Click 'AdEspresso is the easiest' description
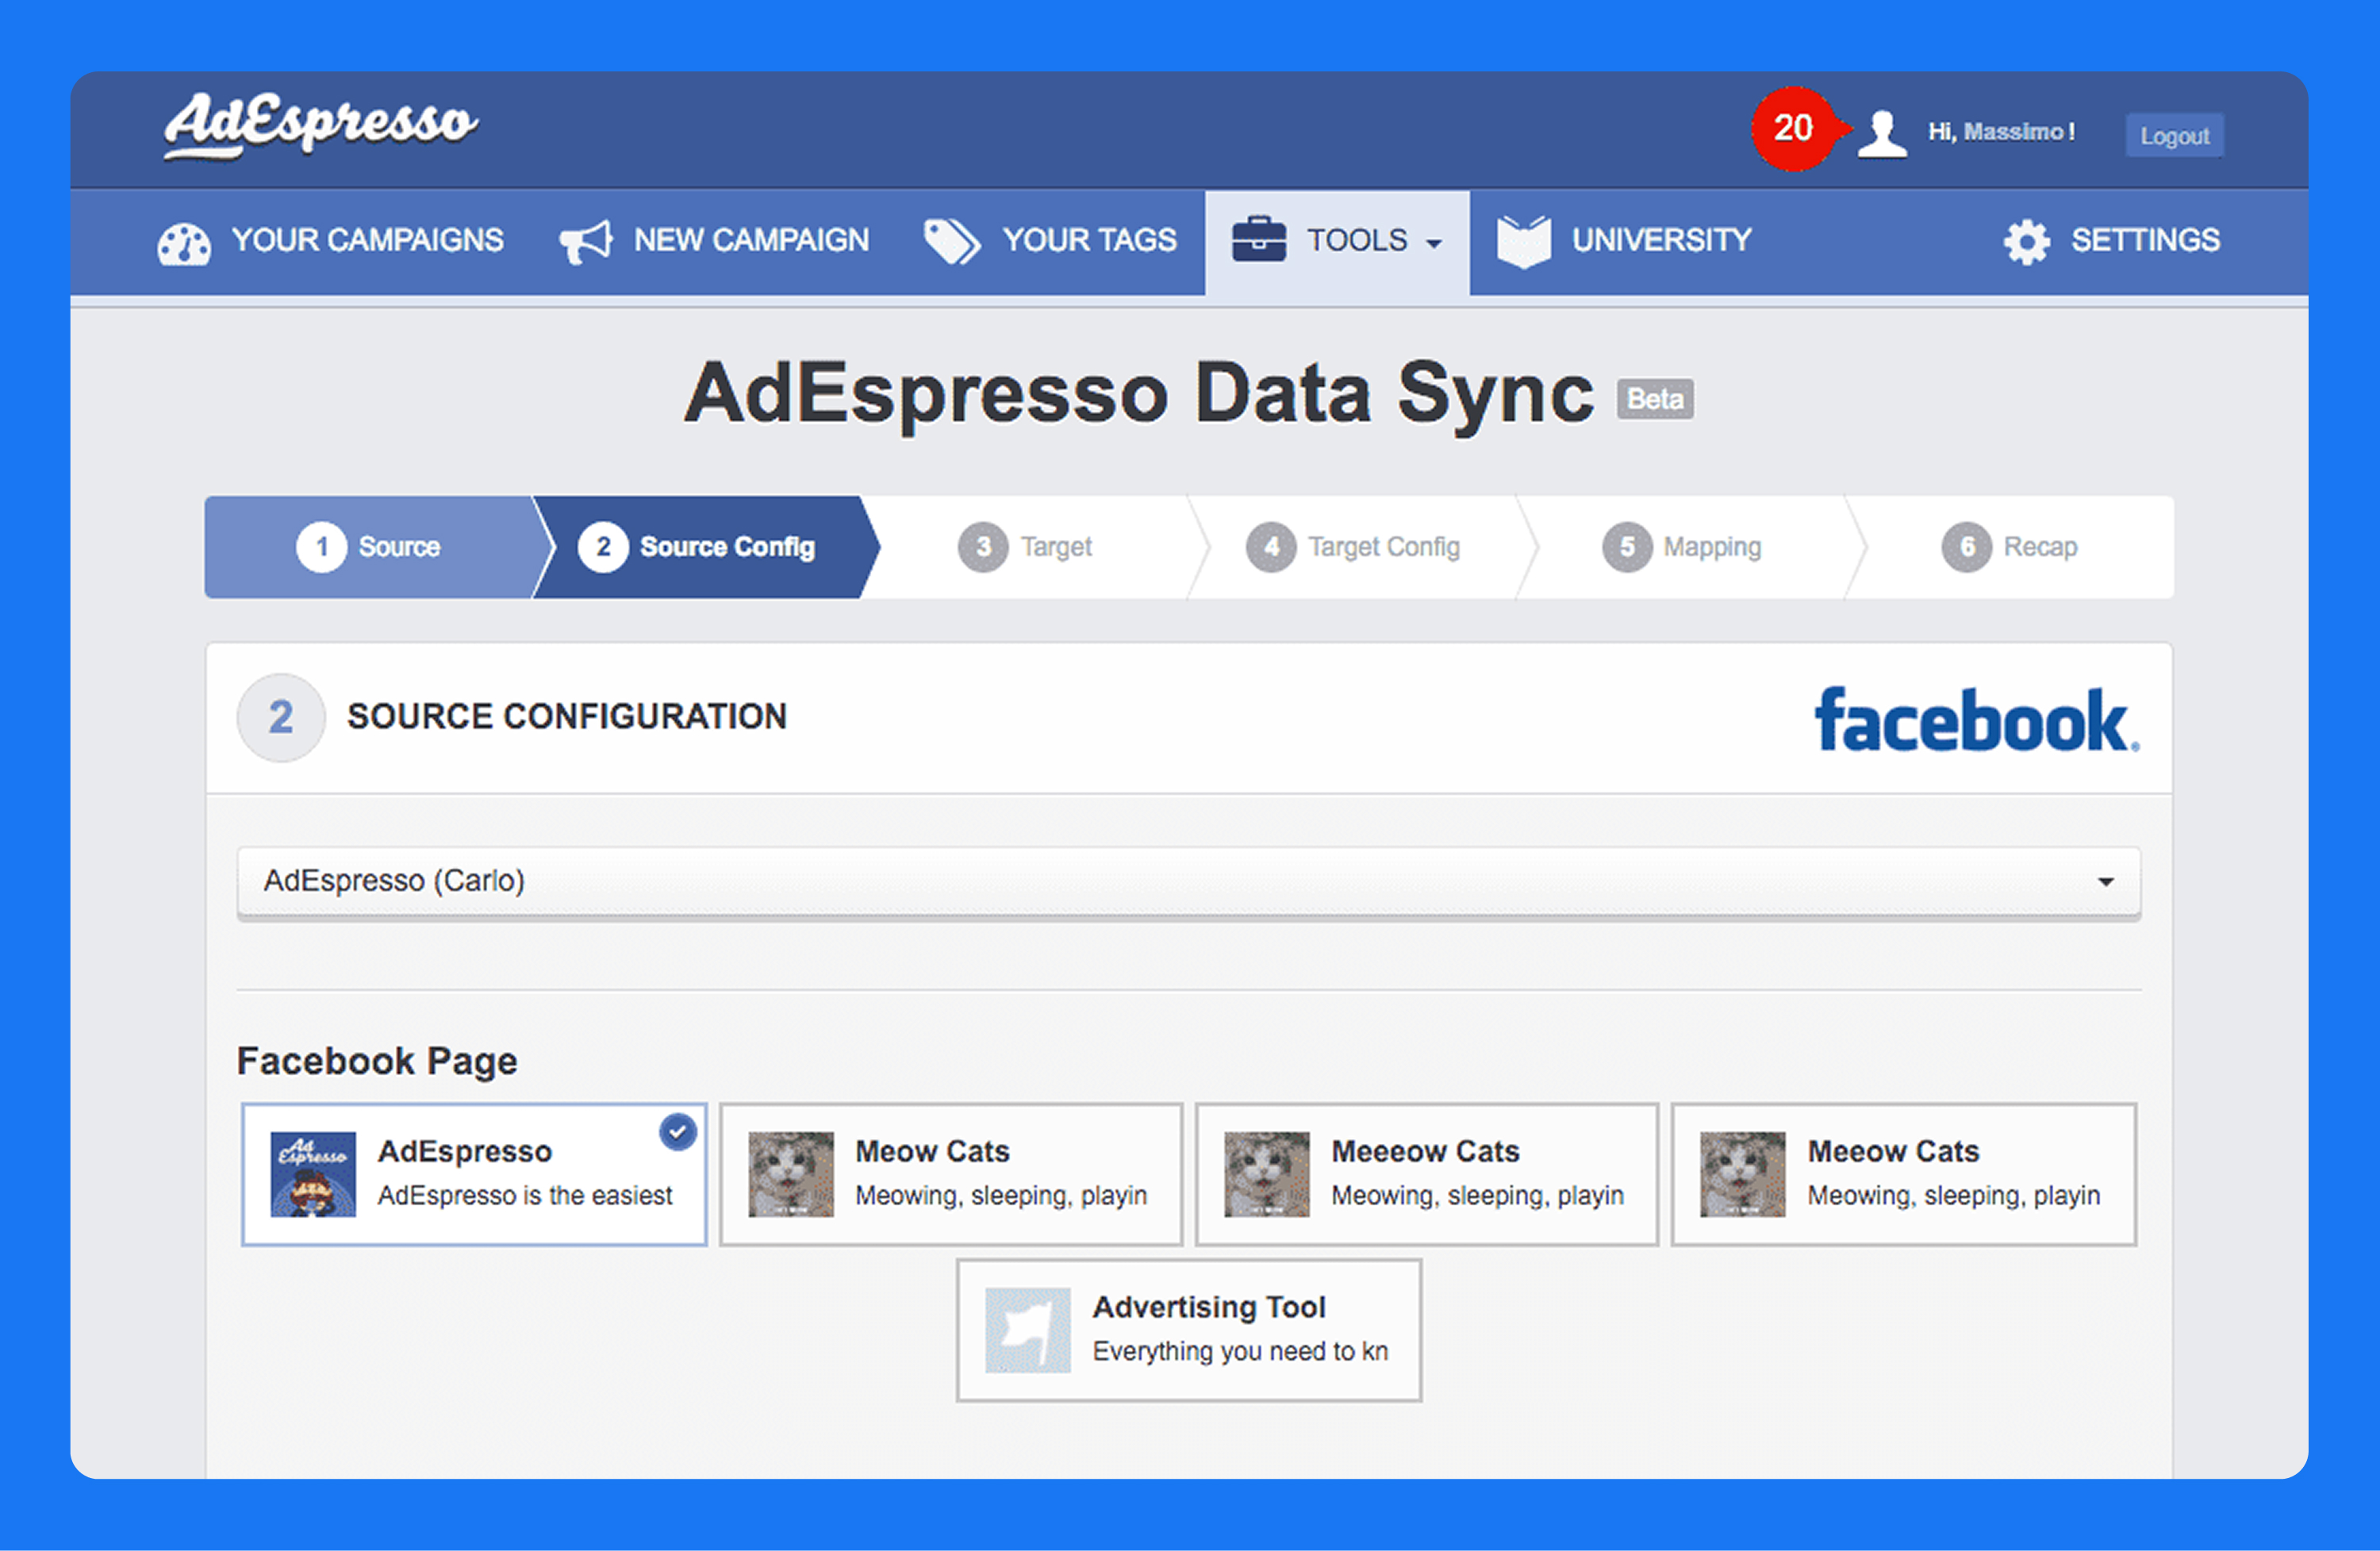2380x1551 pixels. pyautogui.click(x=525, y=1196)
